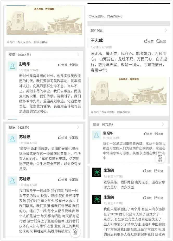The image size is (173, 241).
Task: Expand the (5919条) comments arrow
Action: tap(166, 30)
